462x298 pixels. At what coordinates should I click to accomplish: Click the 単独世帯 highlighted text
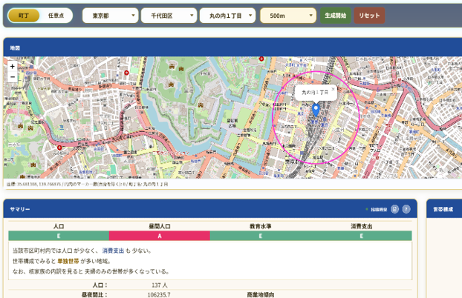click(68, 261)
